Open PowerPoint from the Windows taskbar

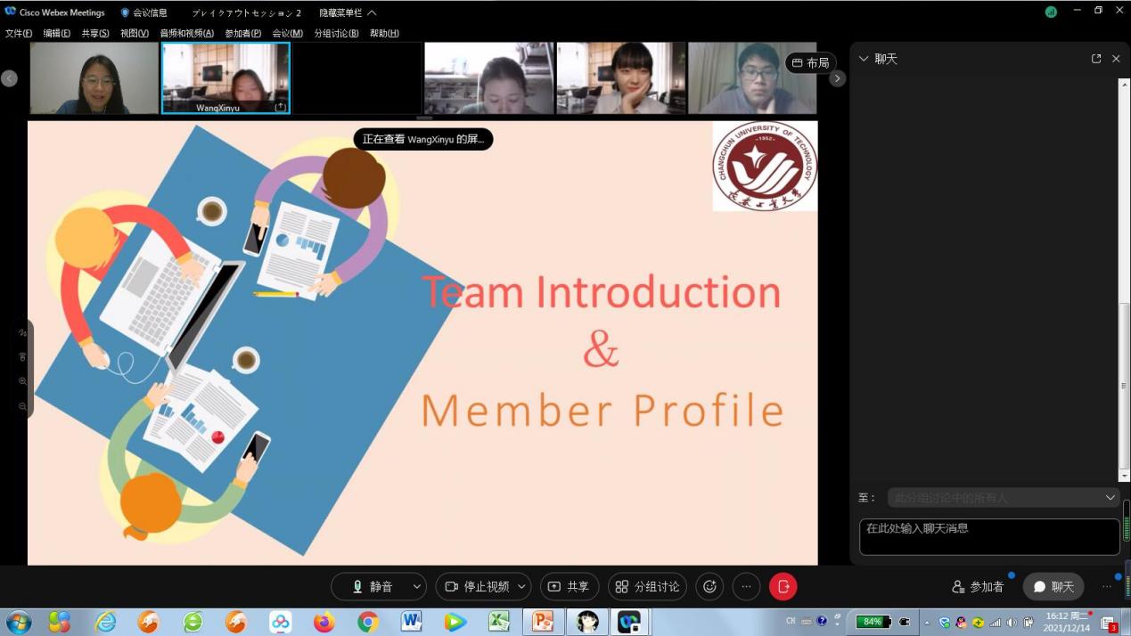click(x=543, y=621)
